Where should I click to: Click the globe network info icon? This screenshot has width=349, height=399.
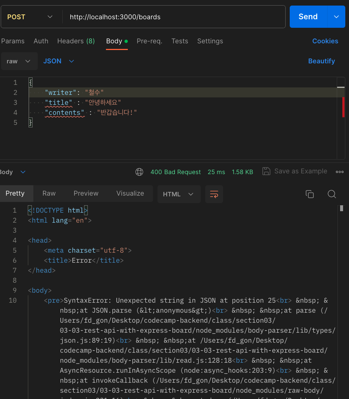coord(139,172)
